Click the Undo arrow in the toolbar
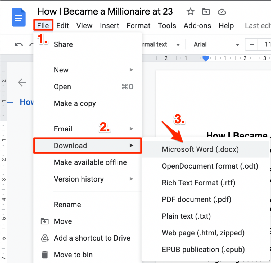 tap(18, 44)
